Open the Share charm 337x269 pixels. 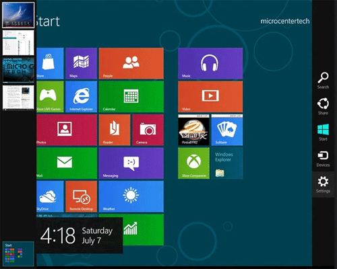pos(323,106)
